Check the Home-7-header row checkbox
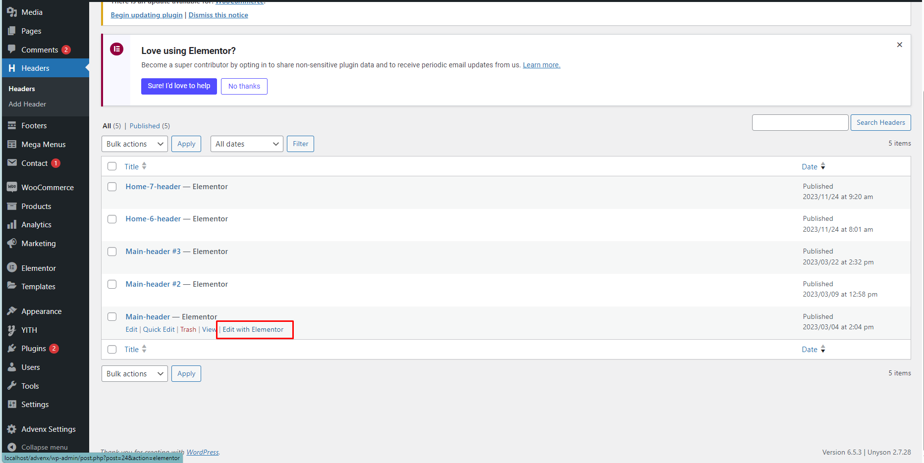Screen dimensions: 924x463 click(x=112, y=187)
